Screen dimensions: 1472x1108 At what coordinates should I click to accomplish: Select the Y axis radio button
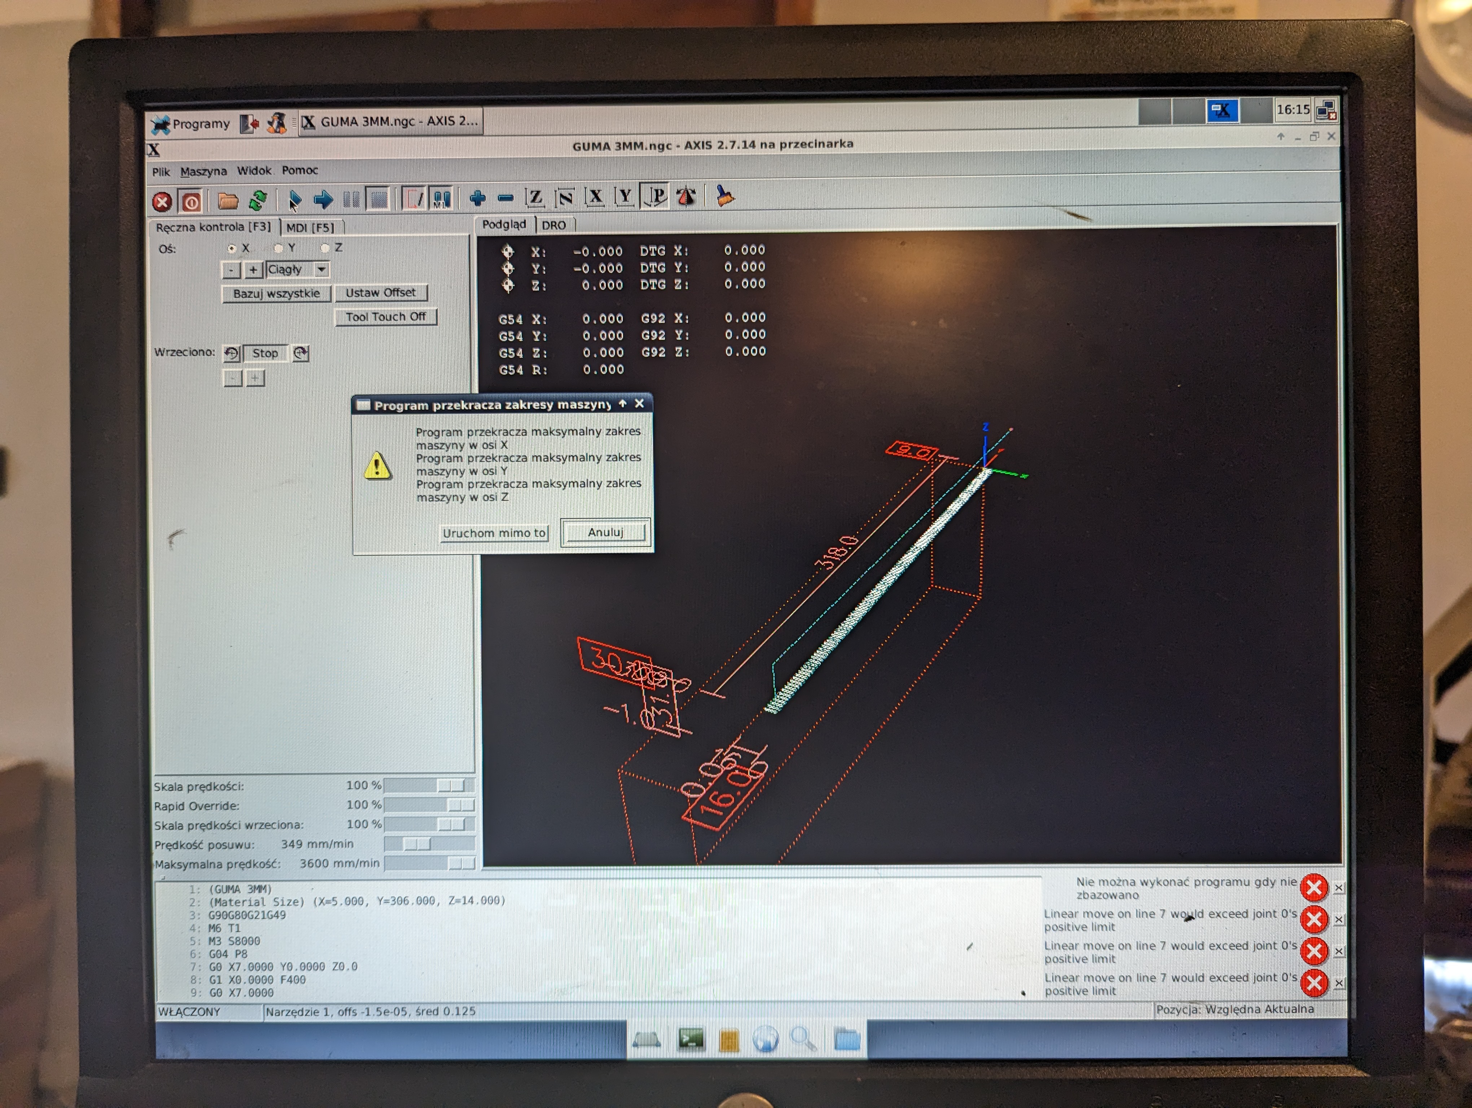279,248
